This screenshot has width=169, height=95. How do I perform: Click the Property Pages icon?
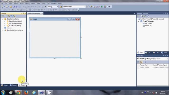click(145, 62)
